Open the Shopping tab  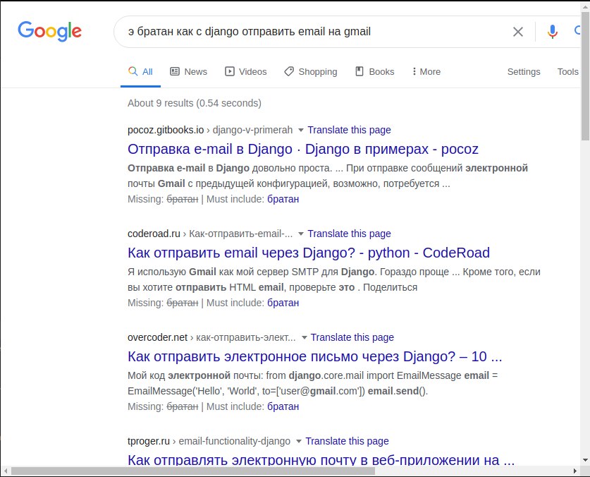311,71
